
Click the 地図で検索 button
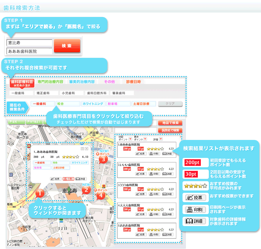coord(170,123)
